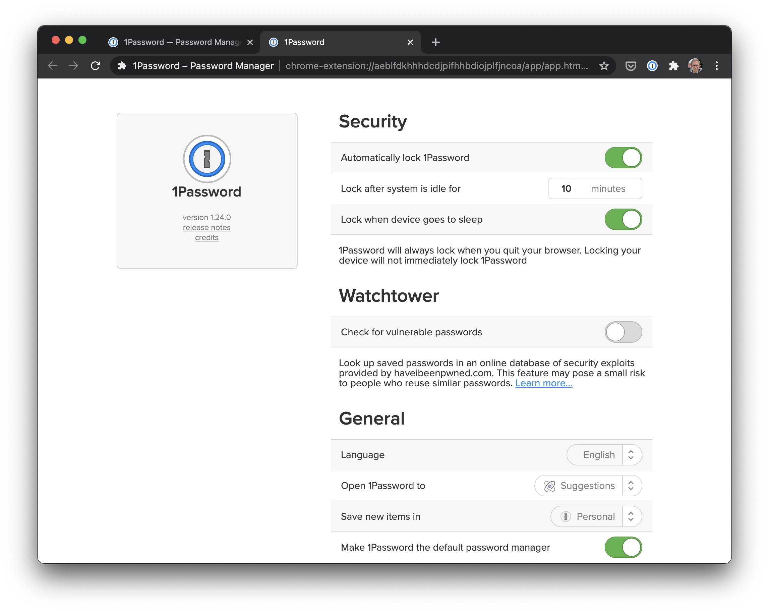
Task: Click the Watchtower heading
Action: pyautogui.click(x=389, y=295)
